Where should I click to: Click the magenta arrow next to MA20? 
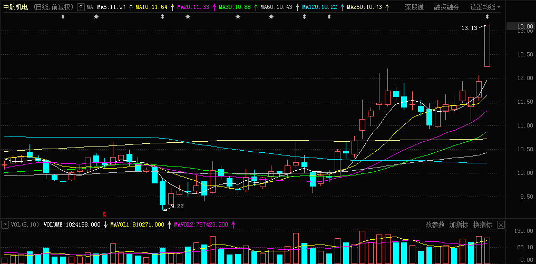click(214, 7)
